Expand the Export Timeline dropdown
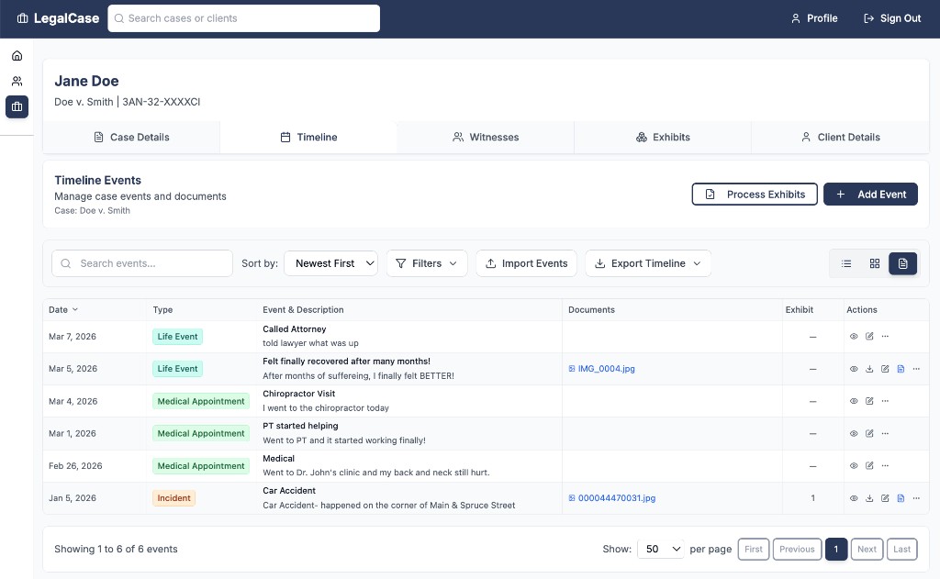The image size is (940, 579). 648,263
